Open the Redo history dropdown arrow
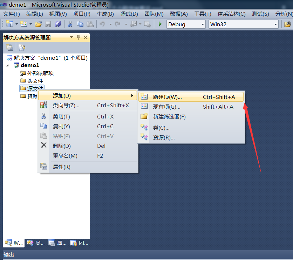Image resolution: width=293 pixels, height=260 pixels. [126, 24]
